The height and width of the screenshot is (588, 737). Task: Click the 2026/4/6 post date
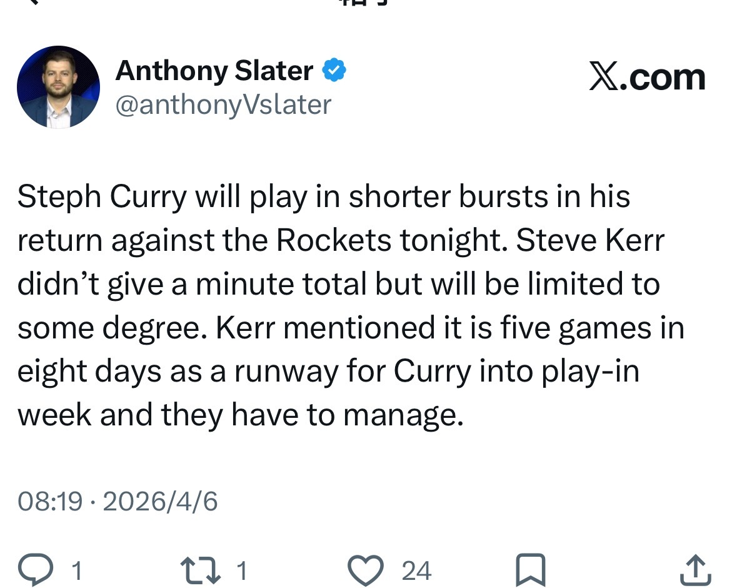coord(160,502)
